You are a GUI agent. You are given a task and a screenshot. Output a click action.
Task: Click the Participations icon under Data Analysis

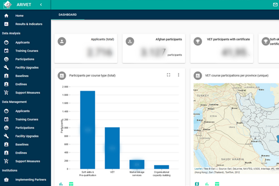pyautogui.click(x=6, y=59)
